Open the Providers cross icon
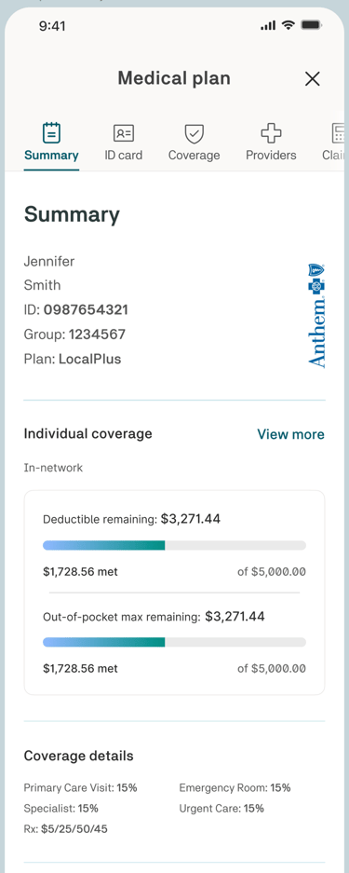 tap(271, 133)
